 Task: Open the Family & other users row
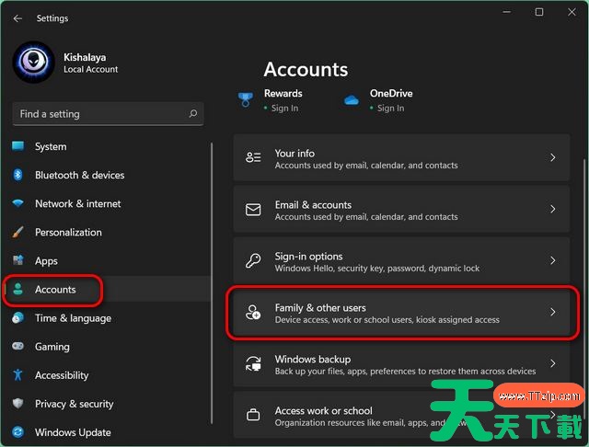tap(401, 313)
